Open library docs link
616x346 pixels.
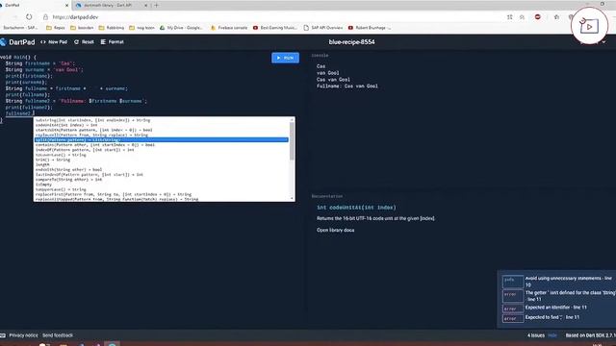click(336, 231)
